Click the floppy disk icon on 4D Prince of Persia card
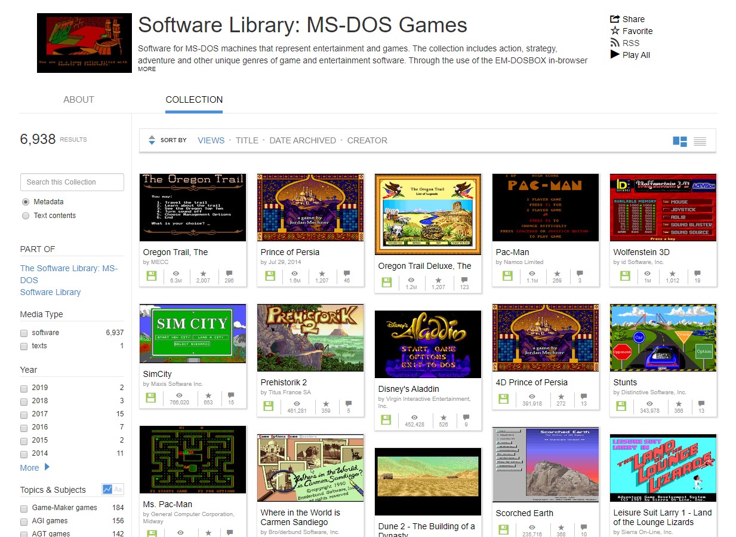This screenshot has width=736, height=537. [502, 398]
